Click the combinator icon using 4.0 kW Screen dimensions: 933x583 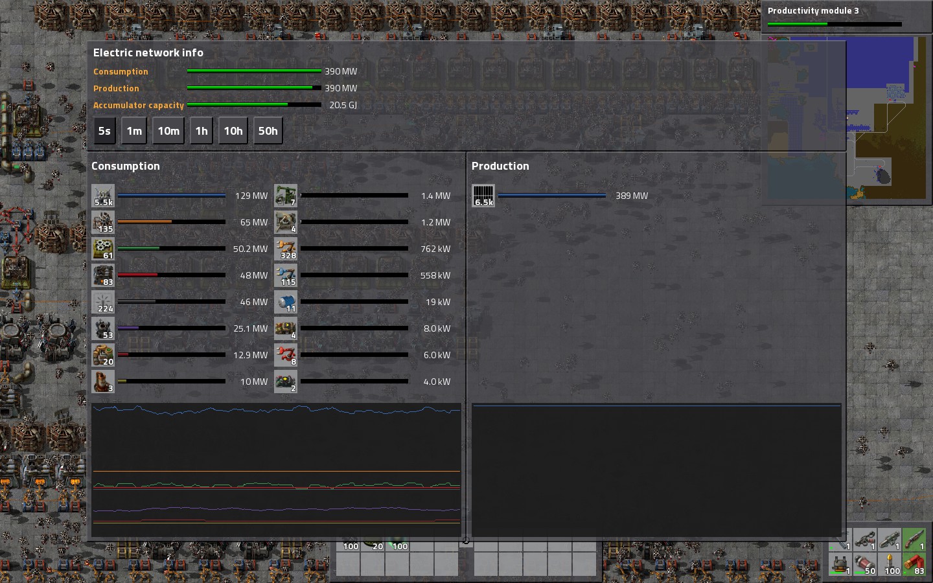tap(286, 382)
